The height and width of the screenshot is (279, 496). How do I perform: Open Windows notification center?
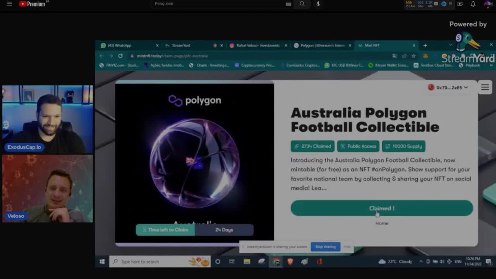pos(489,262)
